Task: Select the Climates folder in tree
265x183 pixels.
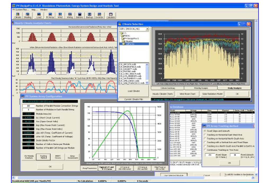Action: 129,41
